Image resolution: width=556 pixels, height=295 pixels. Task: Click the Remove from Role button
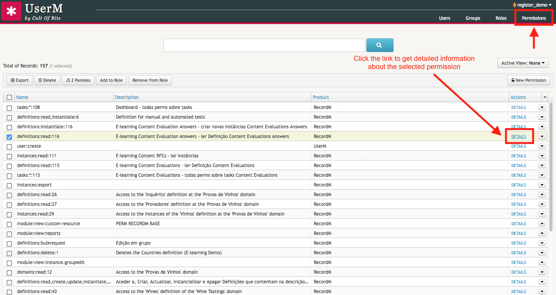point(150,80)
